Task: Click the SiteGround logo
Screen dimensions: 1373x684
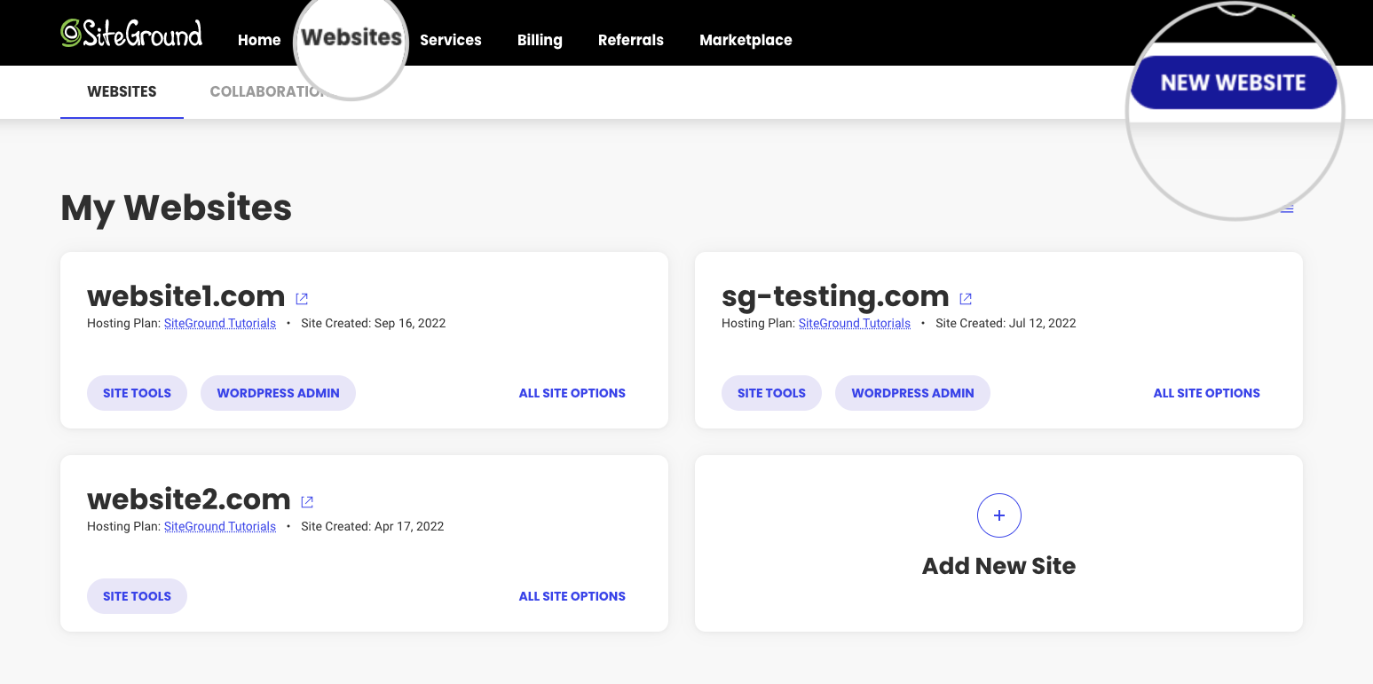Action: point(131,34)
